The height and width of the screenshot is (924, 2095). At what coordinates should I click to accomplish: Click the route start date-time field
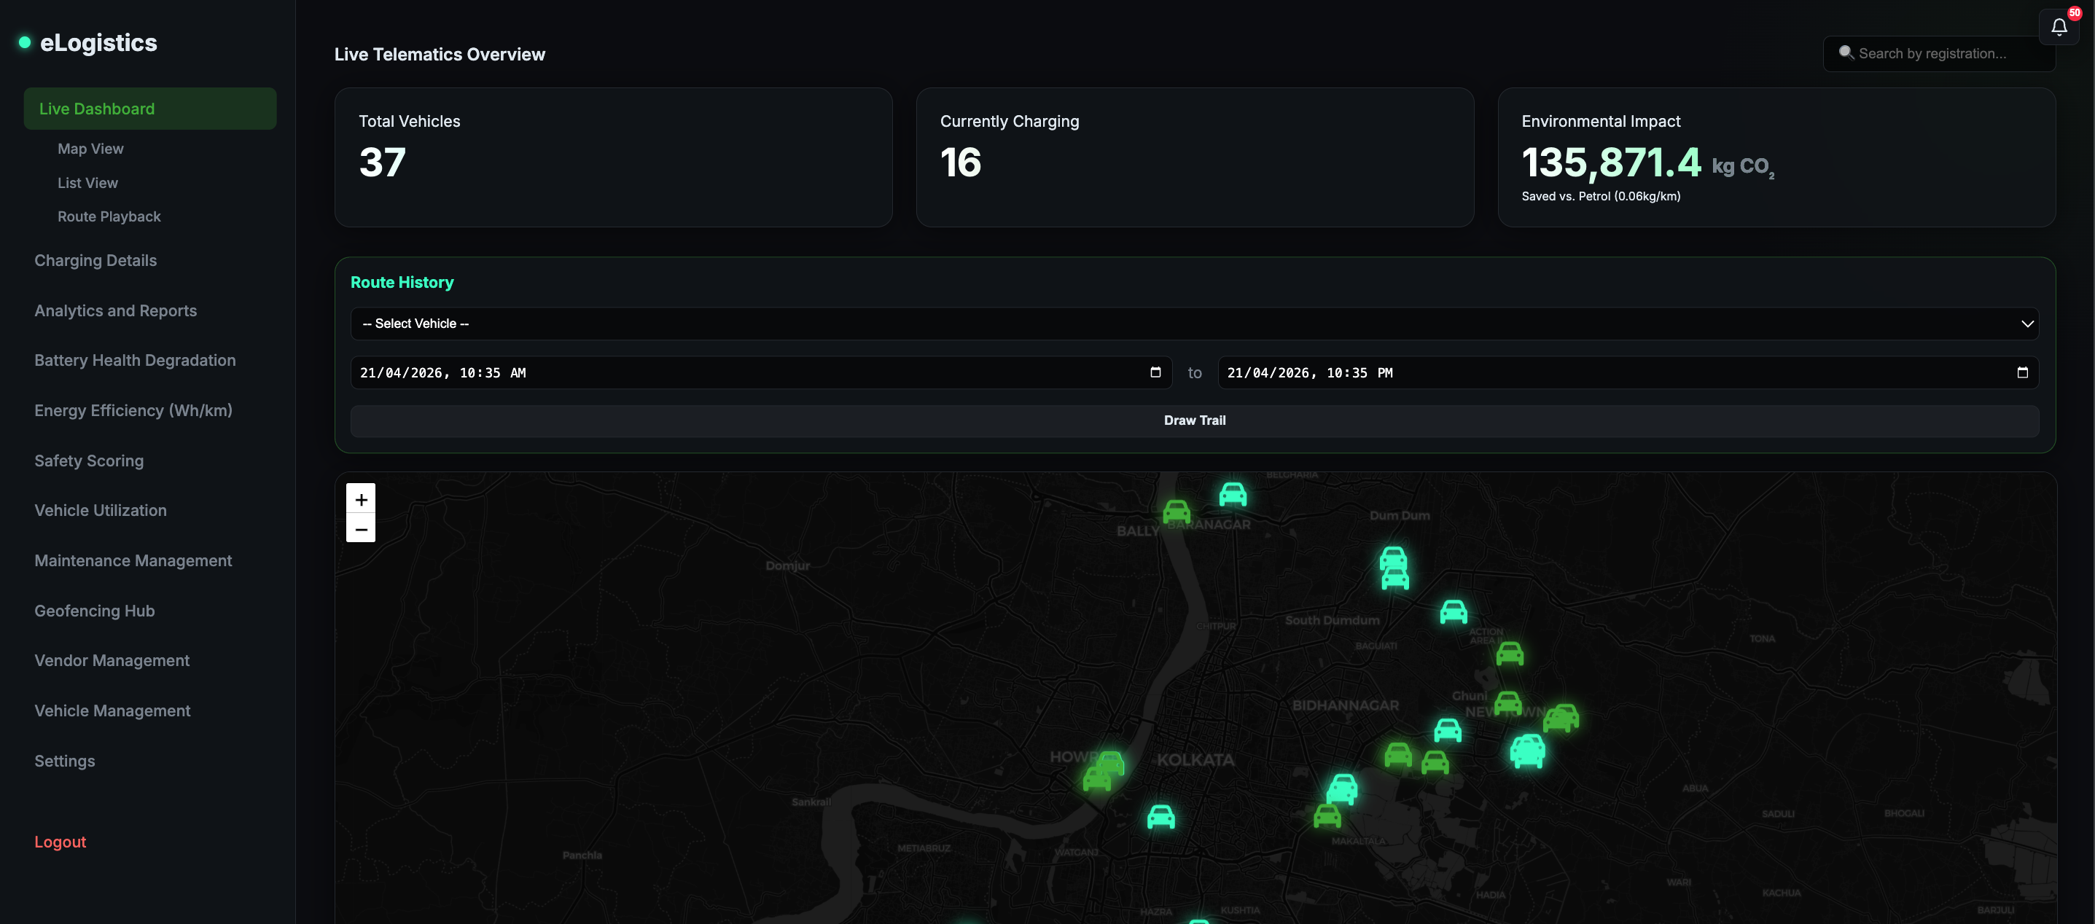click(760, 372)
